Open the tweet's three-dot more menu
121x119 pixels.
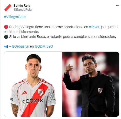(x=117, y=6)
